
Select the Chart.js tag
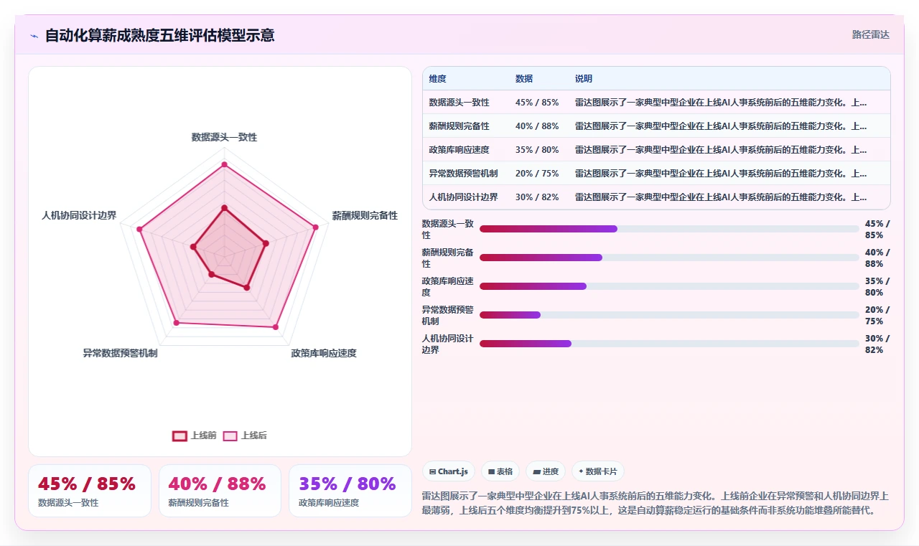coord(449,471)
